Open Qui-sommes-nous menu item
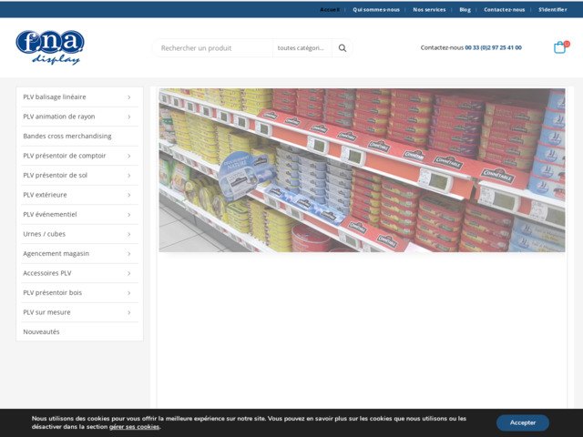583x437 pixels. (376, 9)
